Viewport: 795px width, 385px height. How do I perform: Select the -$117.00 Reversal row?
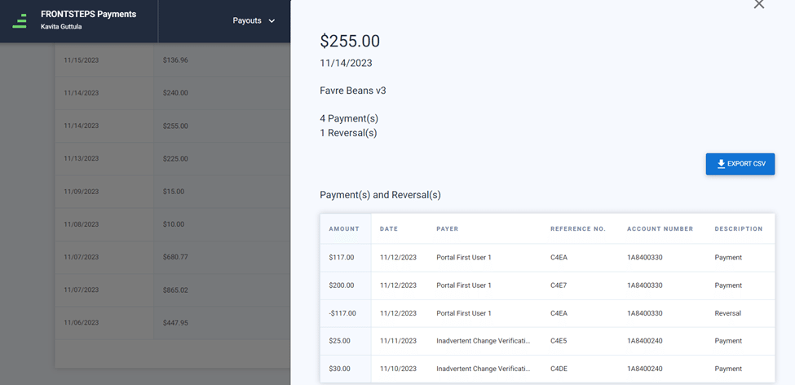[548, 313]
